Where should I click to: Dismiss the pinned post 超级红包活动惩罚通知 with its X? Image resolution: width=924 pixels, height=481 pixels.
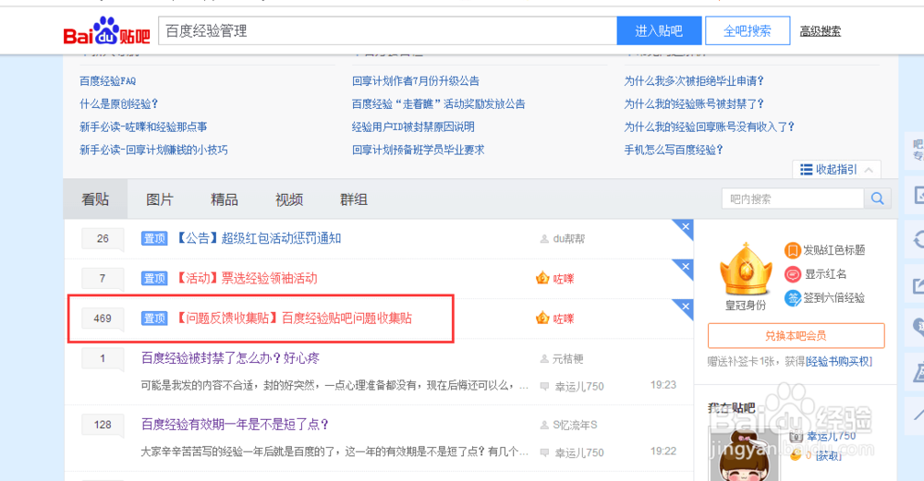[686, 227]
